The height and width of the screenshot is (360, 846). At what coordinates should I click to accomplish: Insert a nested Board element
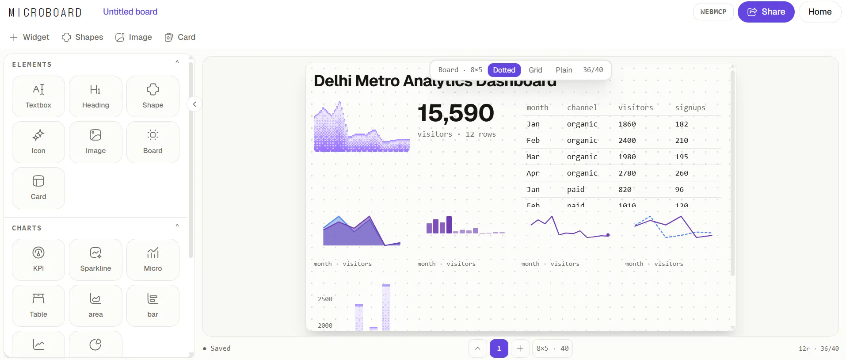pyautogui.click(x=153, y=142)
